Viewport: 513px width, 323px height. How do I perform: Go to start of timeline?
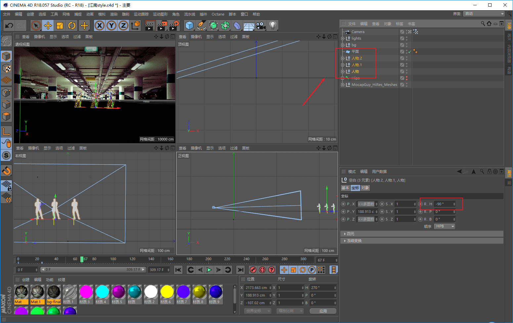178,270
